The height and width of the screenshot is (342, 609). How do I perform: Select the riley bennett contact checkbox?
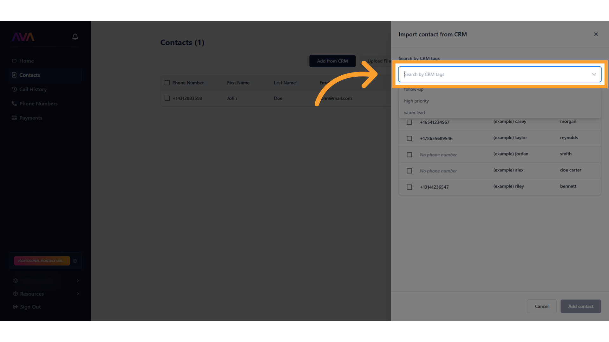409,187
